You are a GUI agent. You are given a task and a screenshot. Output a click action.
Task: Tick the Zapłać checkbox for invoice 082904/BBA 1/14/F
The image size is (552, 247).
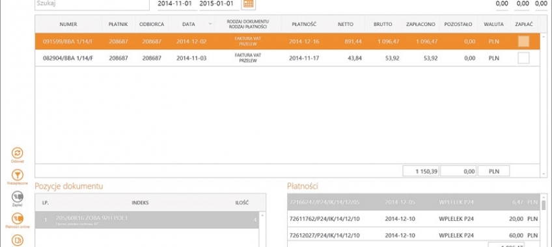coord(523,58)
